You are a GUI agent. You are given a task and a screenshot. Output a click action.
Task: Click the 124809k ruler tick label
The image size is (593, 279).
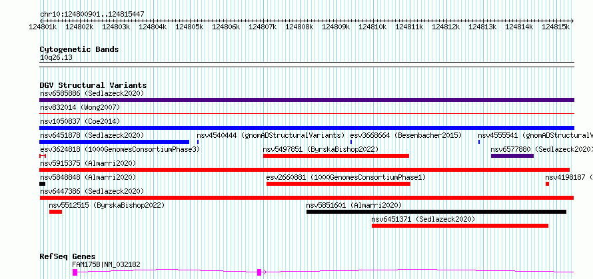tap(336, 27)
